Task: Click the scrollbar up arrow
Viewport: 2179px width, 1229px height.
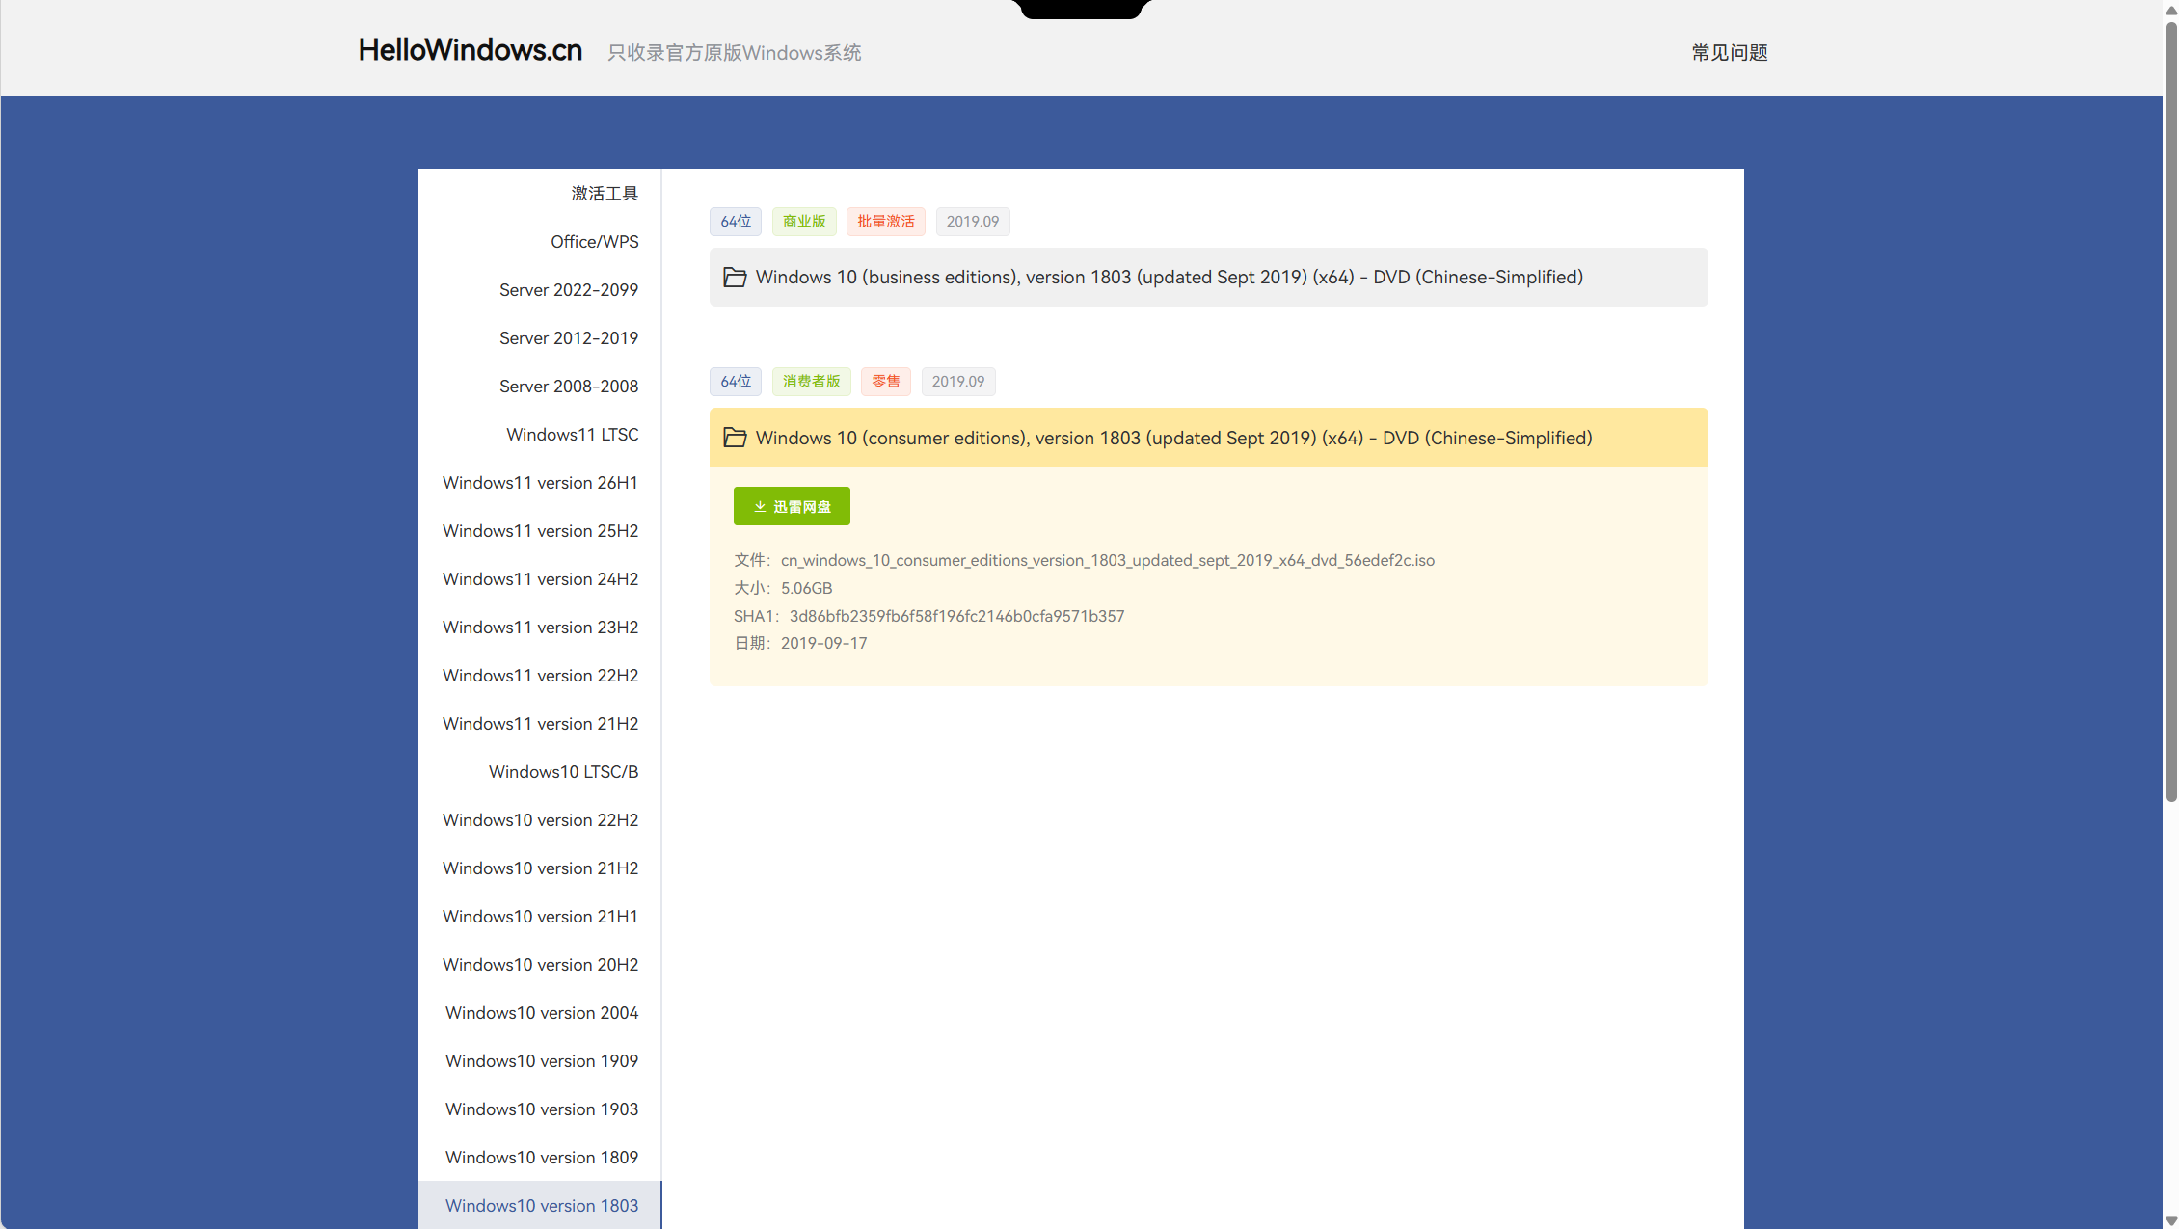Action: click(x=2171, y=9)
